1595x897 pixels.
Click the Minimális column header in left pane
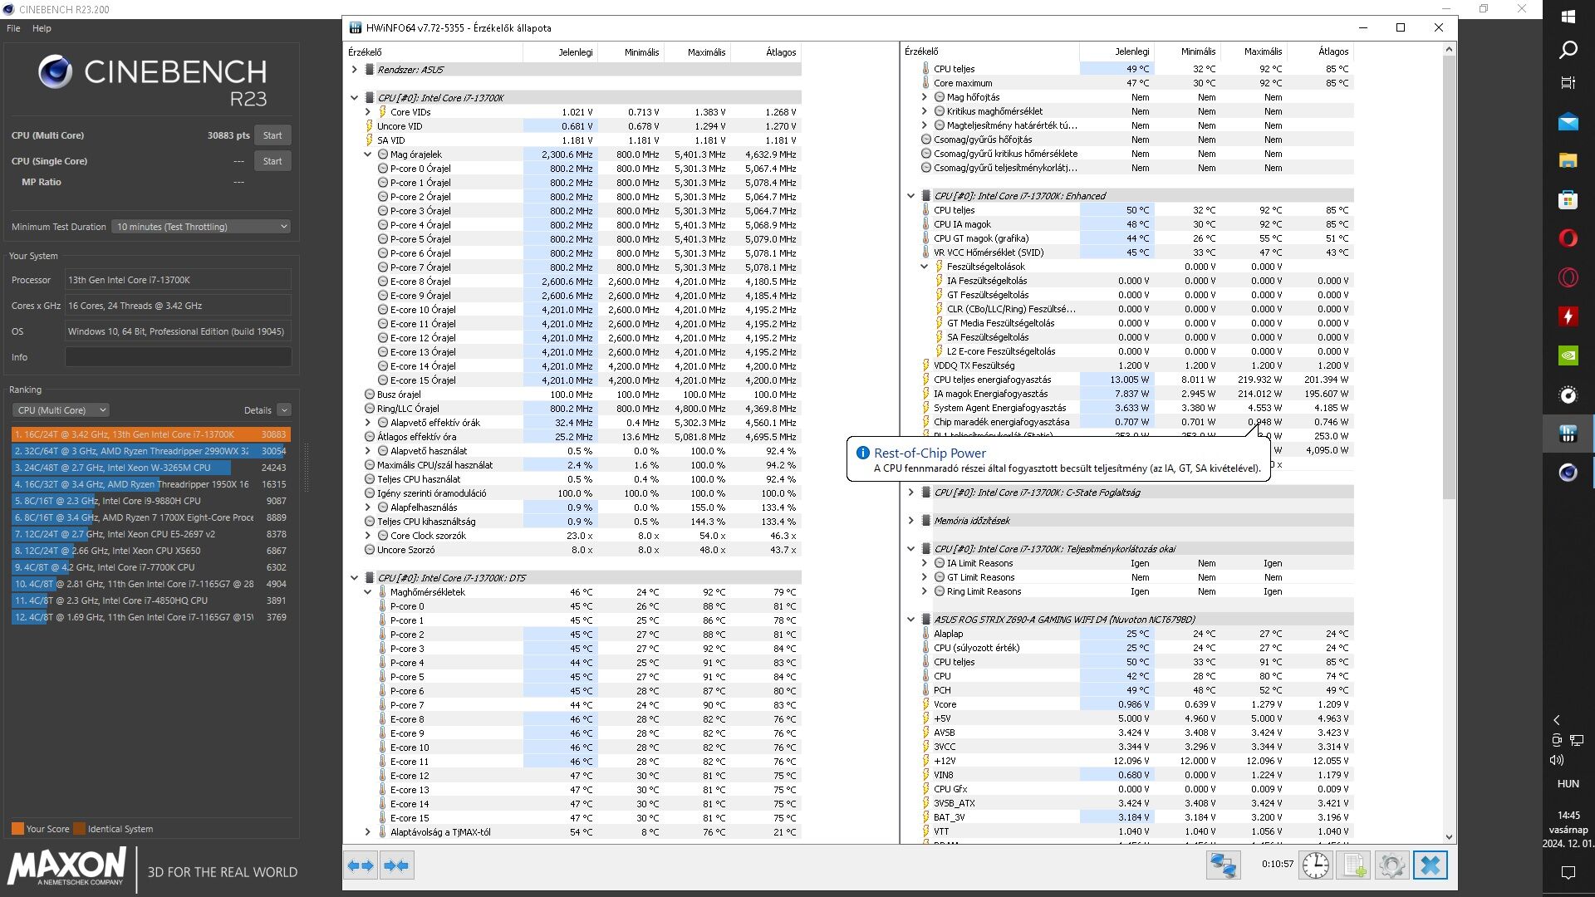[631, 52]
